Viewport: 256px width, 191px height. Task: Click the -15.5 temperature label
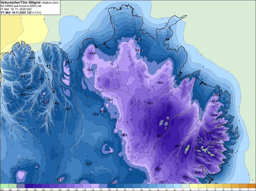click(x=160, y=83)
